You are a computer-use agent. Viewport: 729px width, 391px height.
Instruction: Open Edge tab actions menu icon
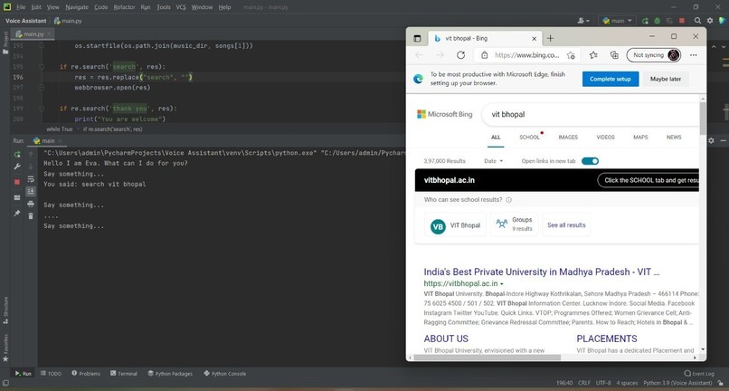(417, 38)
